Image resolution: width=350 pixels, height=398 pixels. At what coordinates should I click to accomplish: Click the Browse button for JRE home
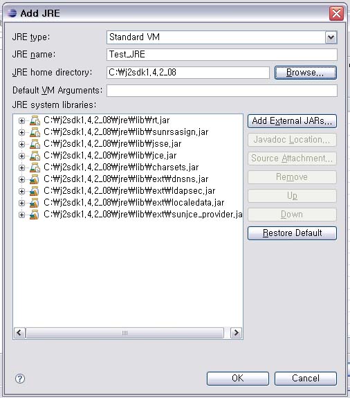click(x=306, y=73)
